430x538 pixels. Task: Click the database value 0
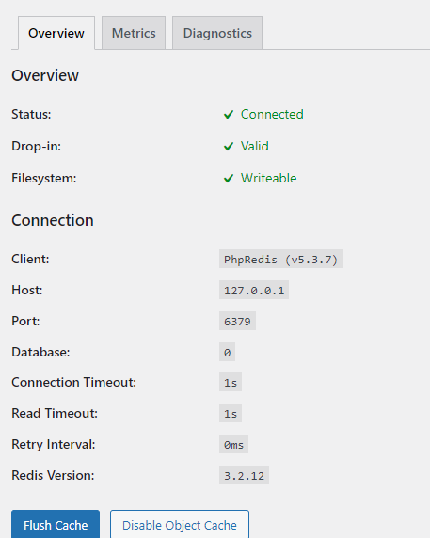227,352
